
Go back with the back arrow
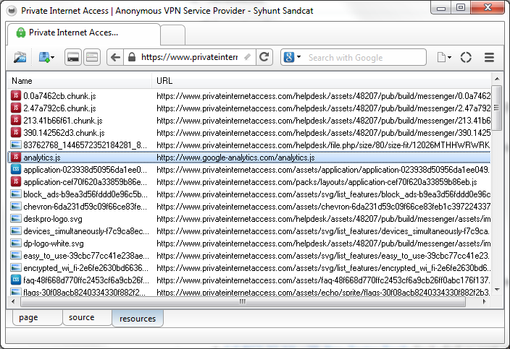click(x=115, y=57)
